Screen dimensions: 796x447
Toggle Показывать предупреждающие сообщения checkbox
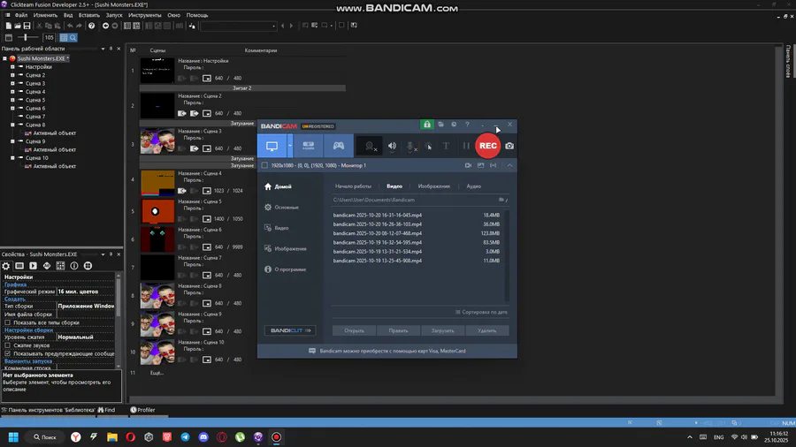tap(8, 353)
